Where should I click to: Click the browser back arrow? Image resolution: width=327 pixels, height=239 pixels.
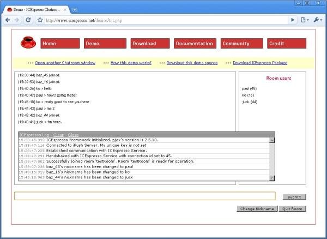pyautogui.click(x=8, y=20)
